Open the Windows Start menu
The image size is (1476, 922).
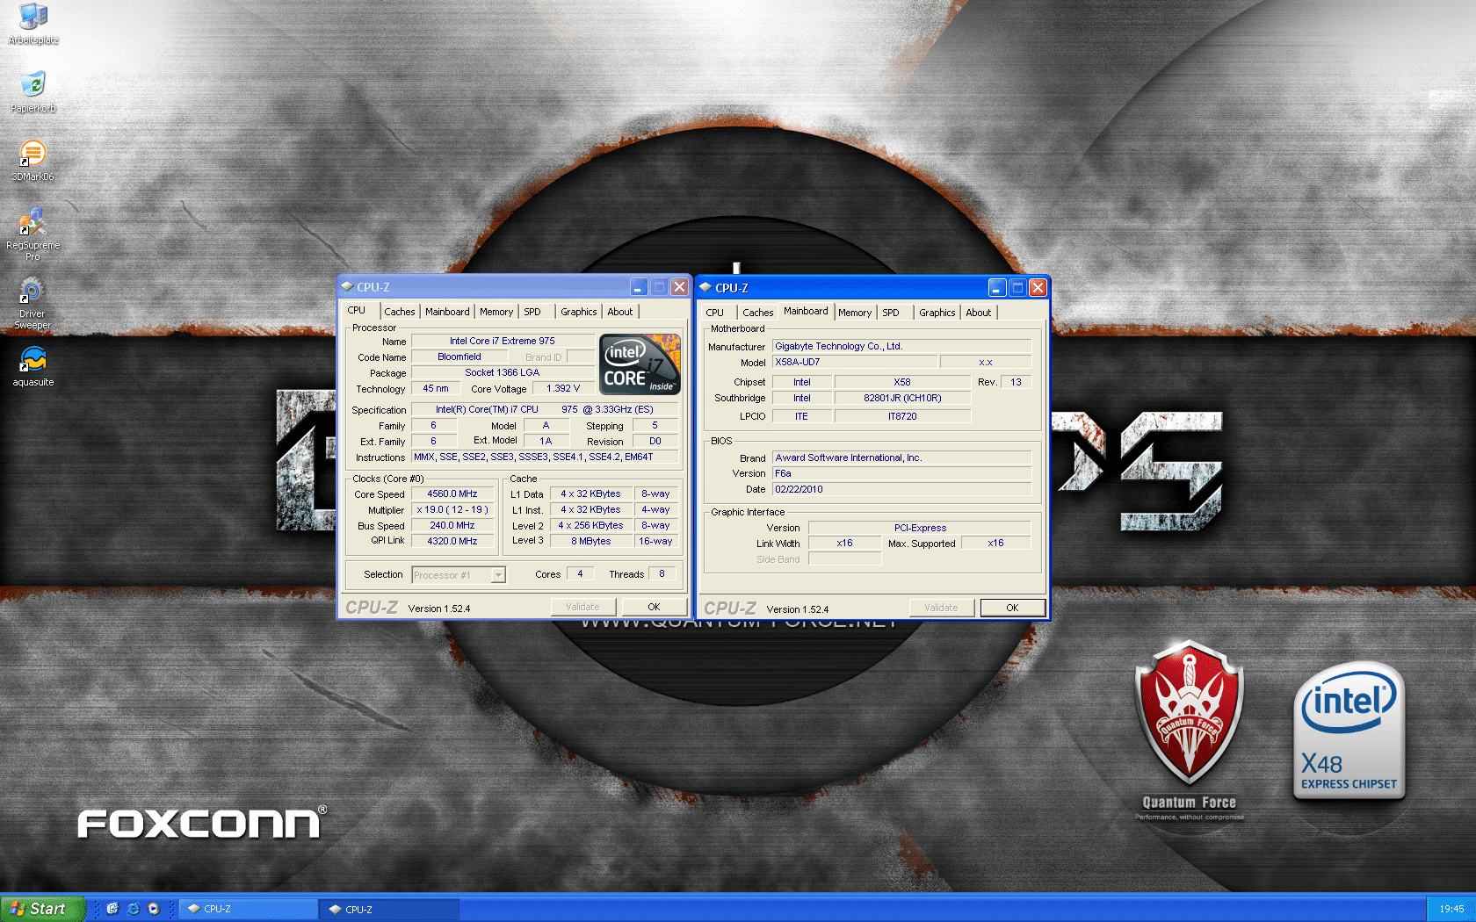[43, 909]
